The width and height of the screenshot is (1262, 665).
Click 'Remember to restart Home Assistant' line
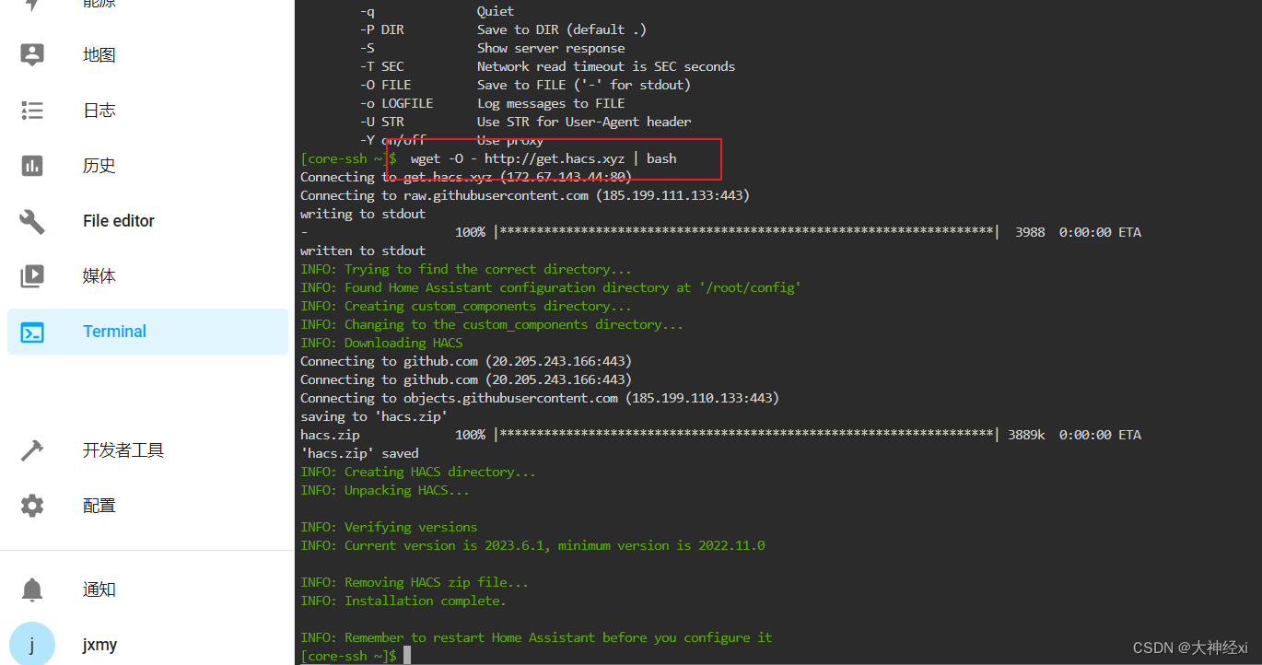536,637
